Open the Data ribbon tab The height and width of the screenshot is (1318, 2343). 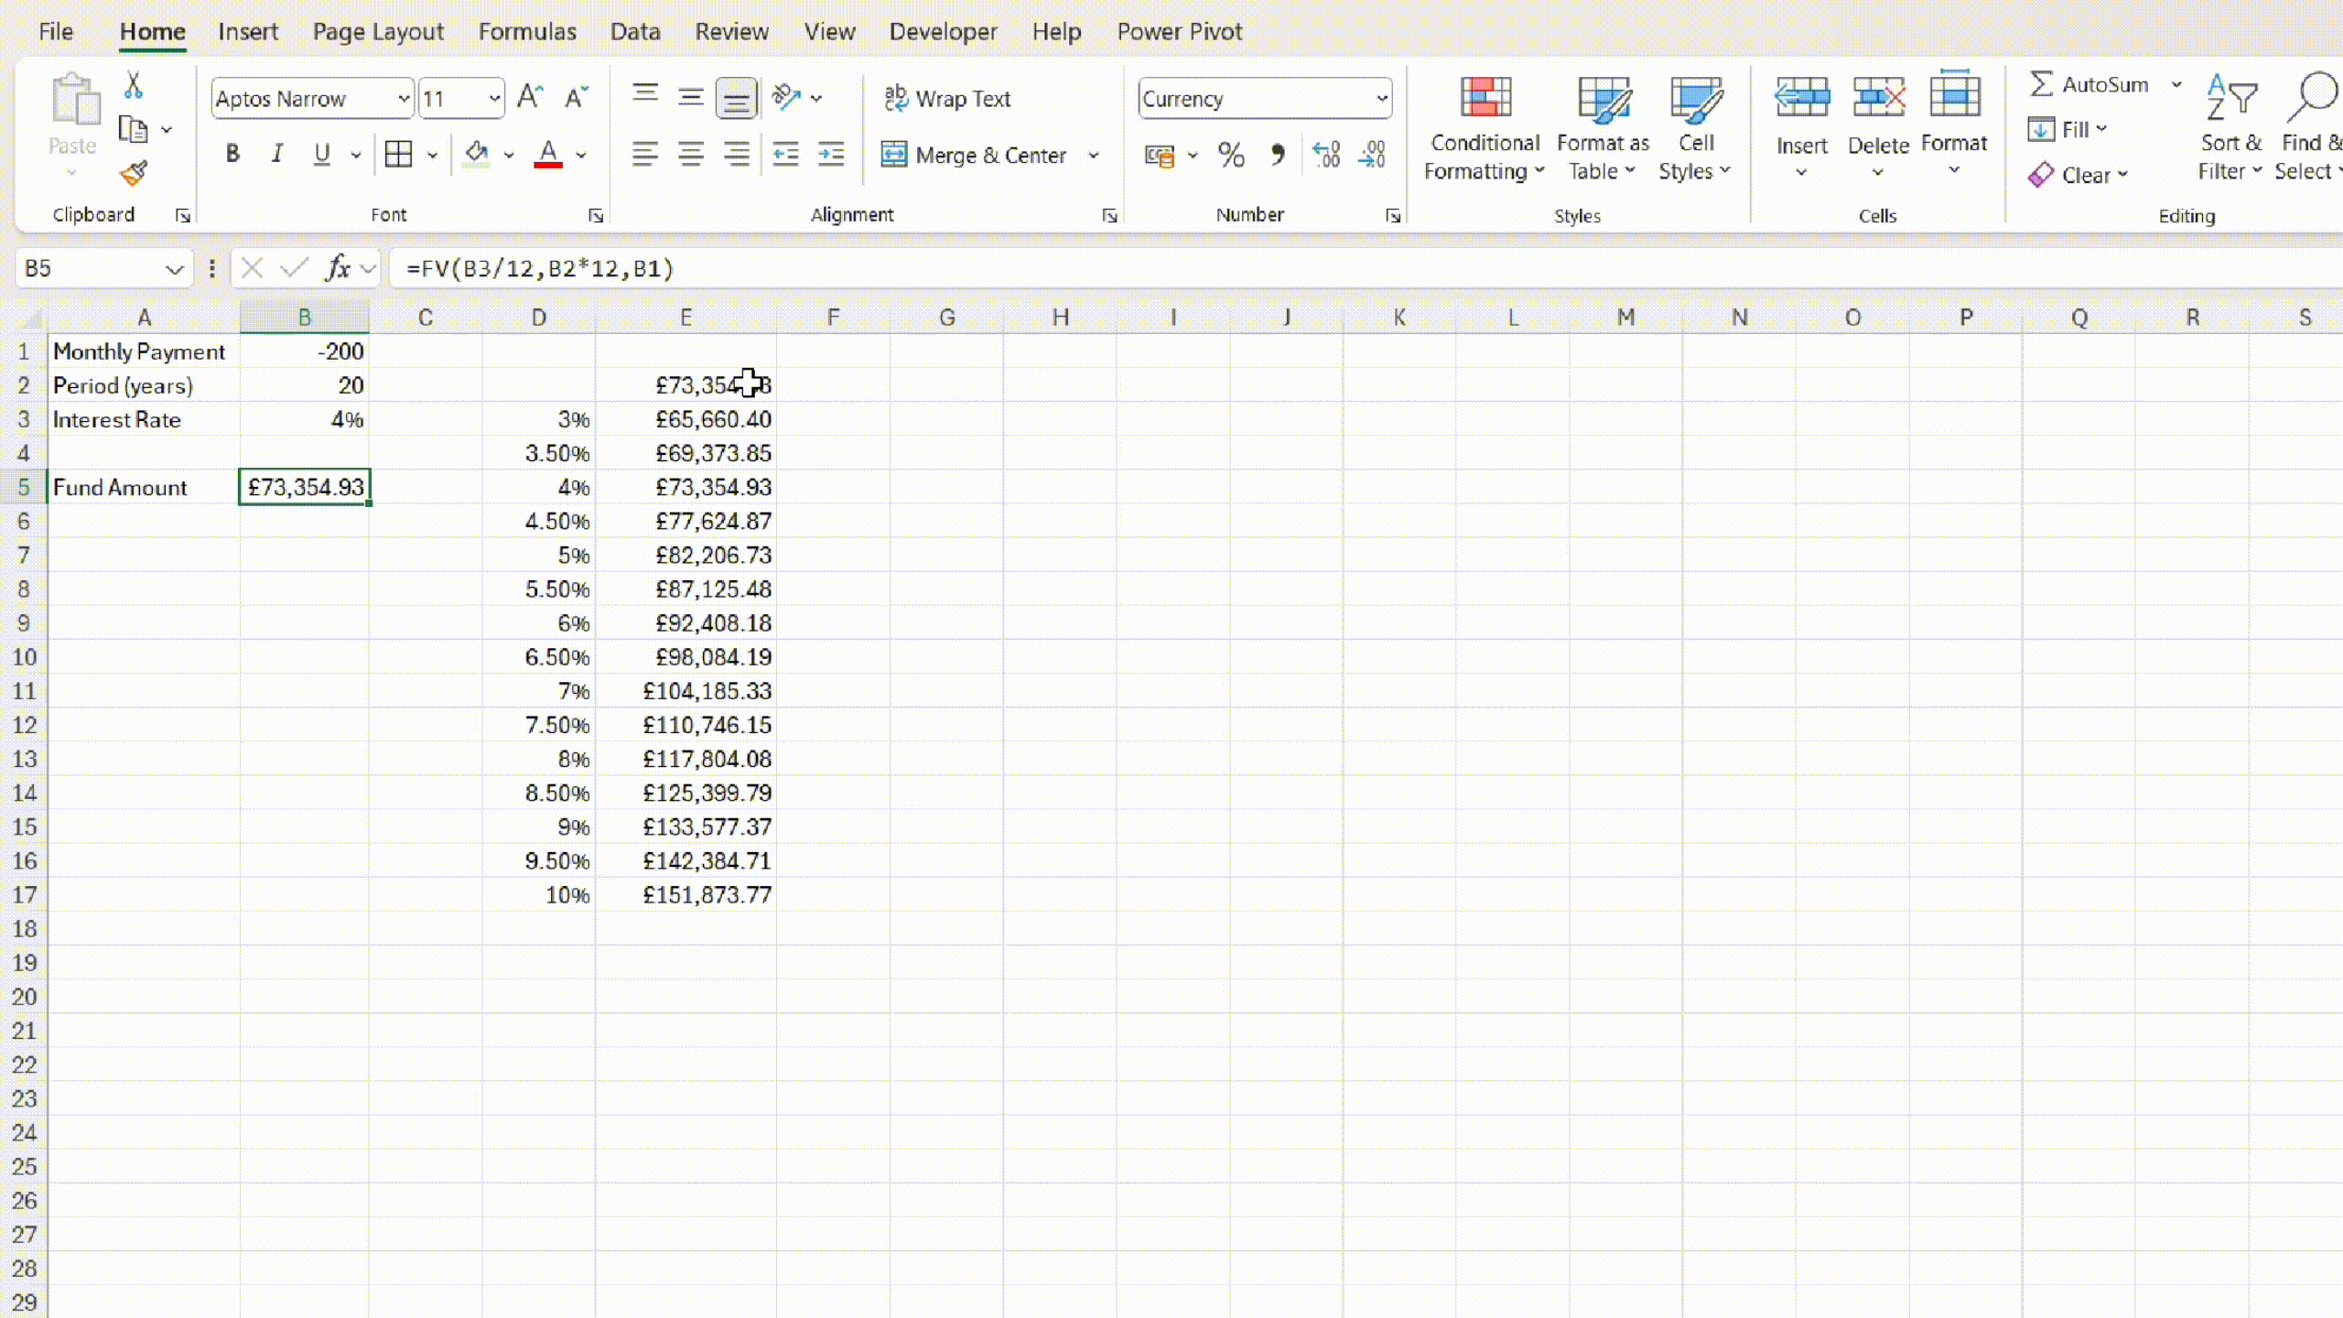click(x=635, y=31)
